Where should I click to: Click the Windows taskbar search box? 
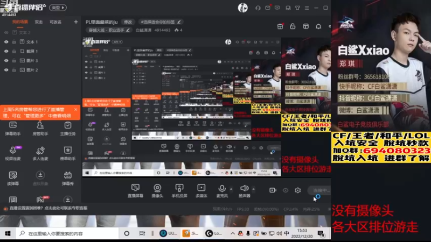point(67,233)
